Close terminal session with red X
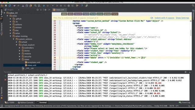Viewport: 195px width, 110px height. (x=5, y=80)
